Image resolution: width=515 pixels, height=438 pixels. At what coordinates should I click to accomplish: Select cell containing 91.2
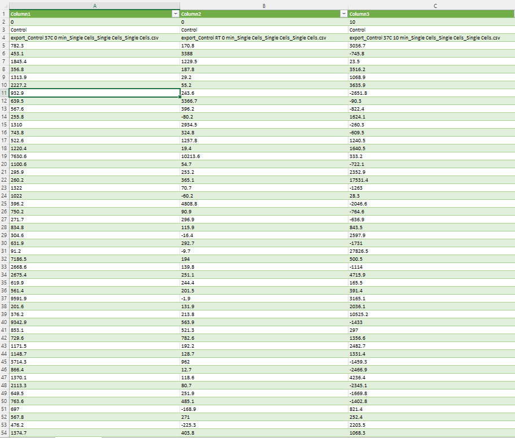pos(95,251)
